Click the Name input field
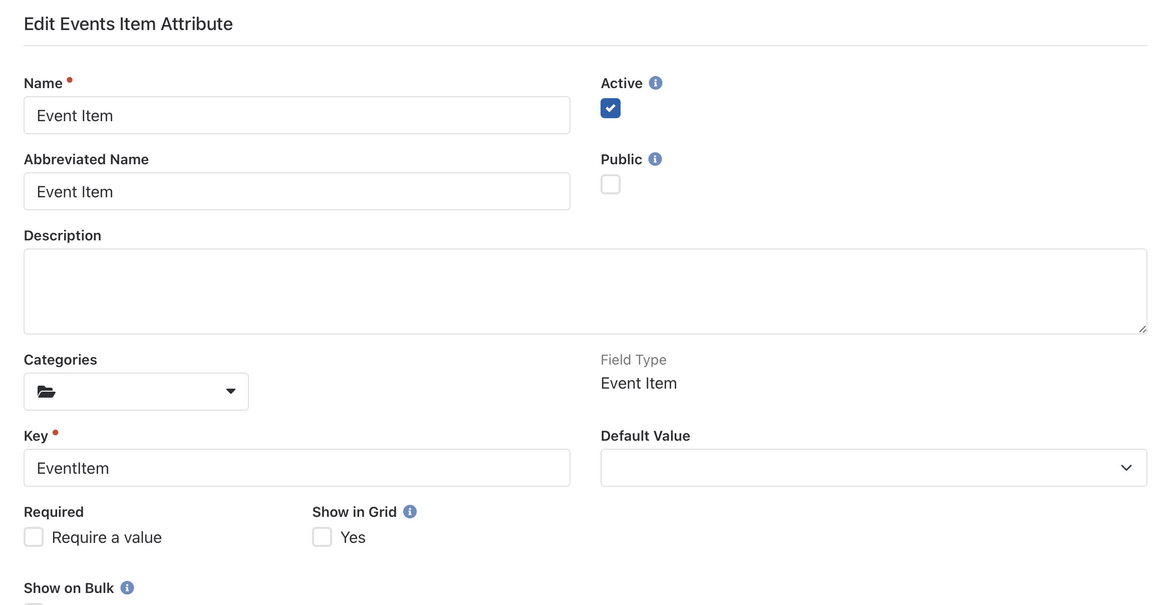This screenshot has width=1152, height=605. click(297, 115)
